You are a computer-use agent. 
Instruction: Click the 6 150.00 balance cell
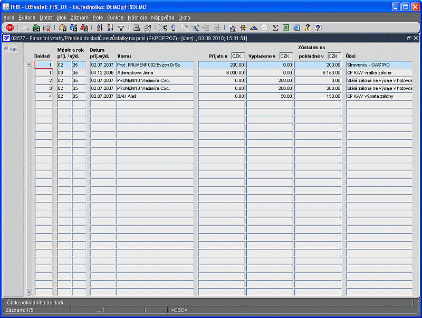tap(318, 72)
